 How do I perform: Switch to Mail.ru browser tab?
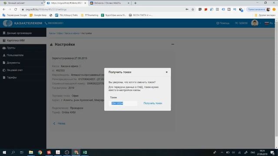[x=109, y=3]
